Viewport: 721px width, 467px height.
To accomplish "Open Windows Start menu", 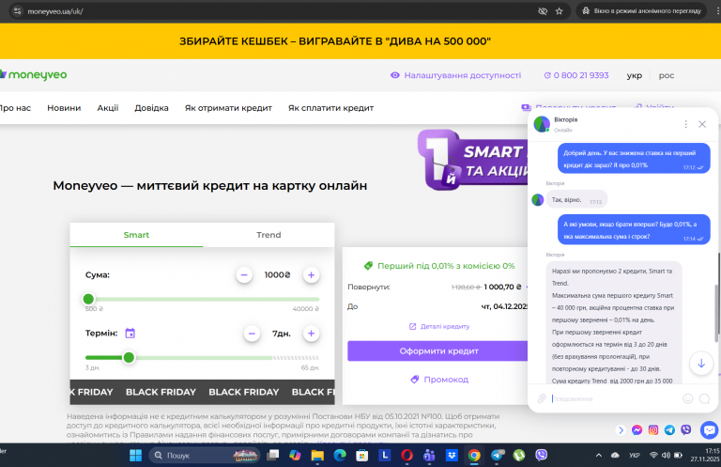I will 135,456.
